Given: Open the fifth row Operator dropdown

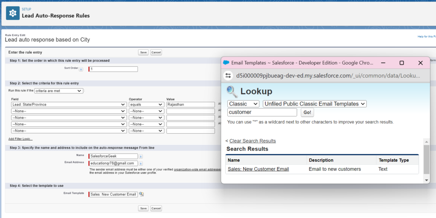Looking at the screenshot, I should click(x=146, y=131).
